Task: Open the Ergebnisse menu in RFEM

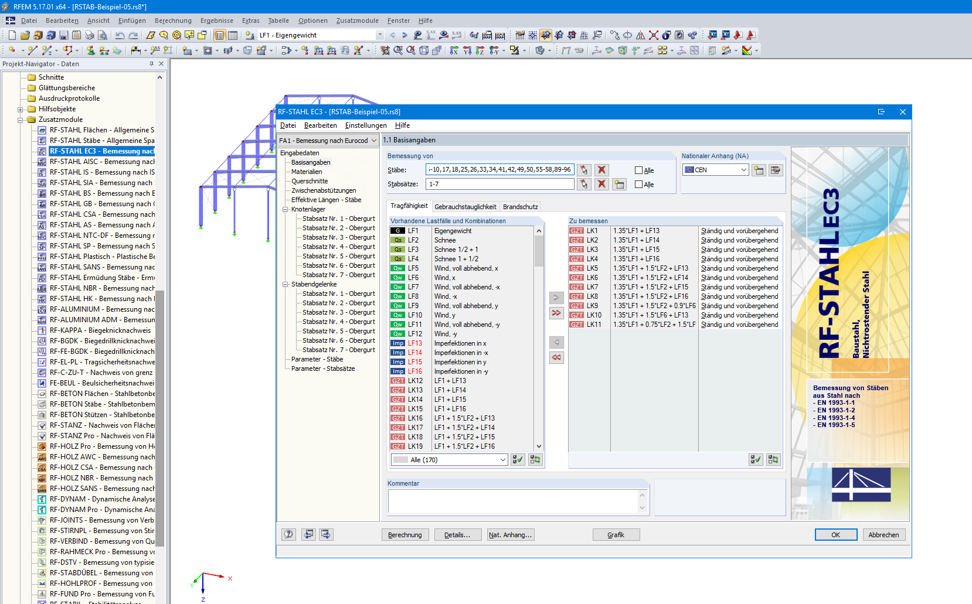Action: [x=217, y=21]
